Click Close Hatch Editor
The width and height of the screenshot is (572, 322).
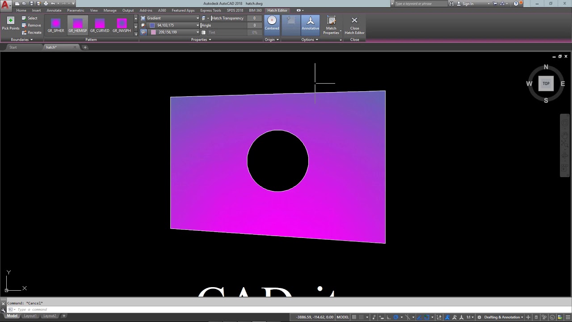click(x=354, y=25)
